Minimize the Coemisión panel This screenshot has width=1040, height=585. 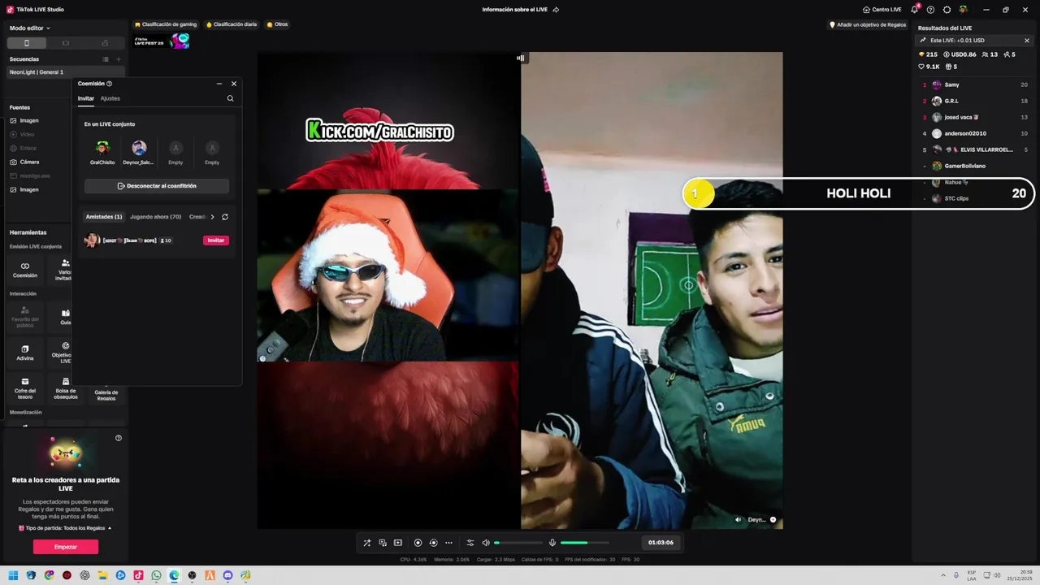click(219, 84)
